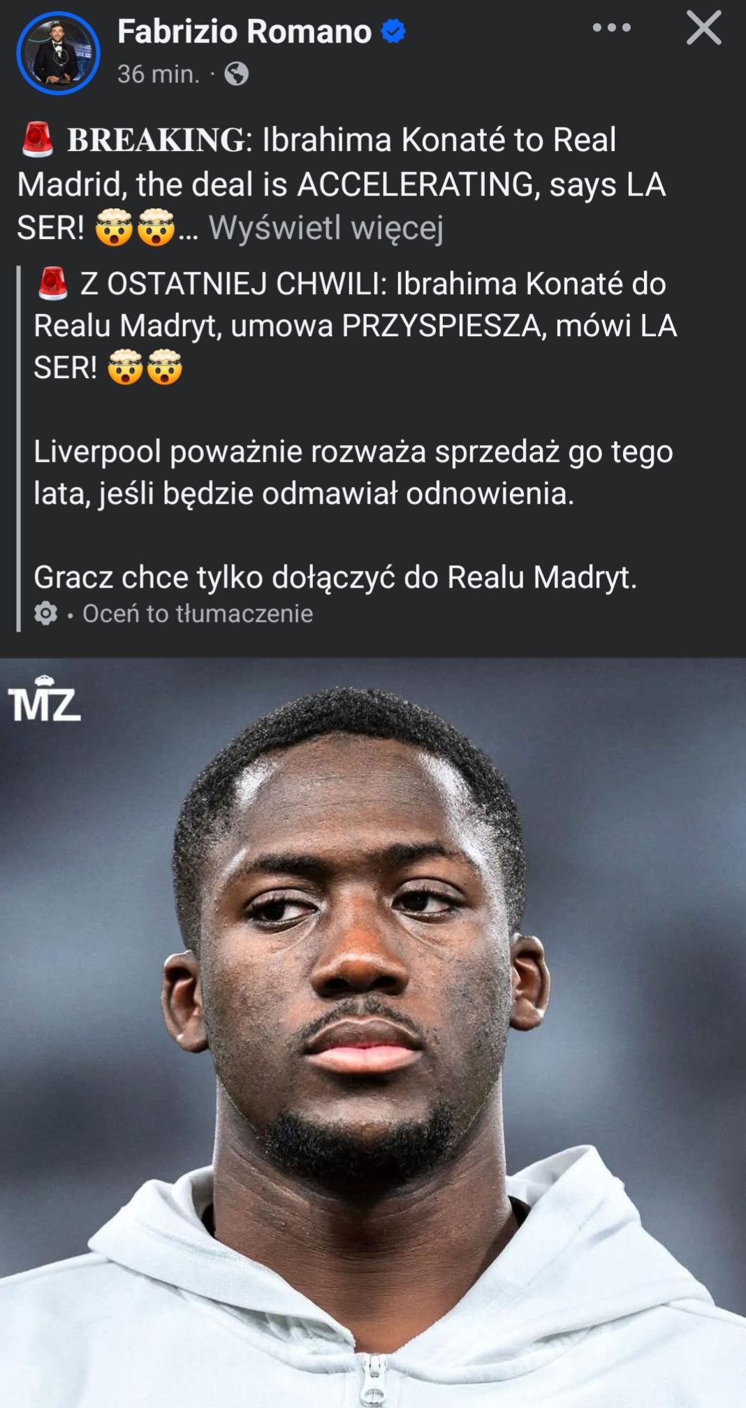This screenshot has width=746, height=1408.
Task: Tap the blue verified badge
Action: click(393, 31)
